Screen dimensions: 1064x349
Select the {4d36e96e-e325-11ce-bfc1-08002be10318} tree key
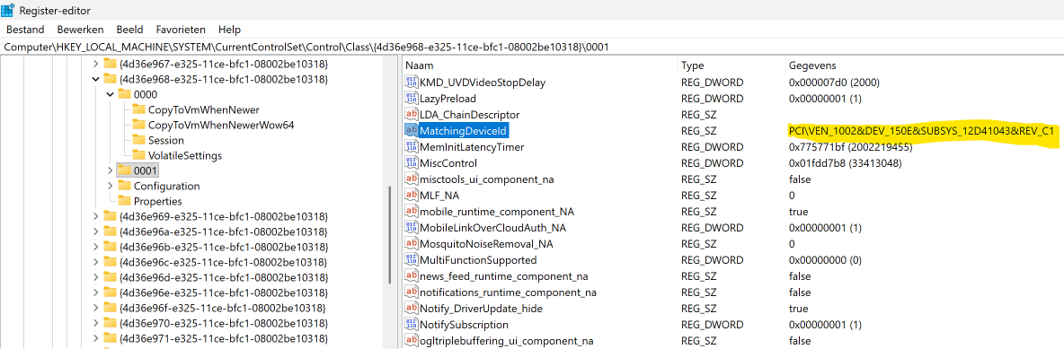coord(224,292)
